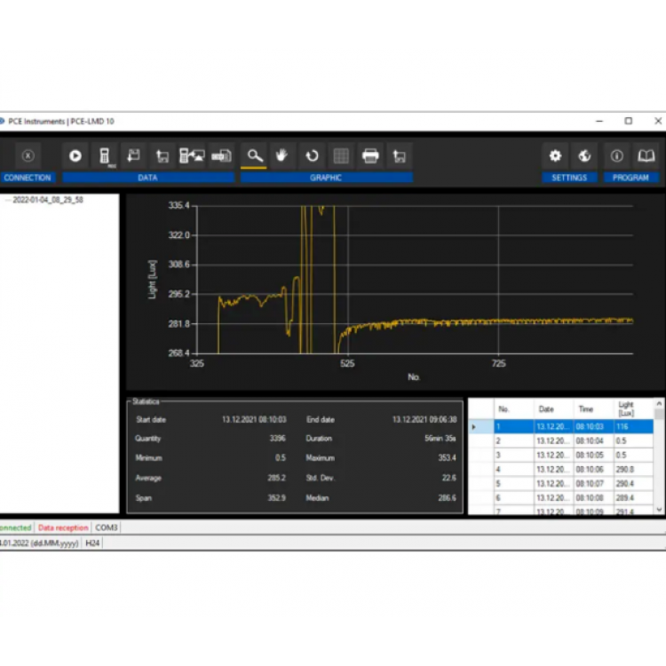Click the globe language icon
Screen dimensions: 666x666
click(x=584, y=156)
